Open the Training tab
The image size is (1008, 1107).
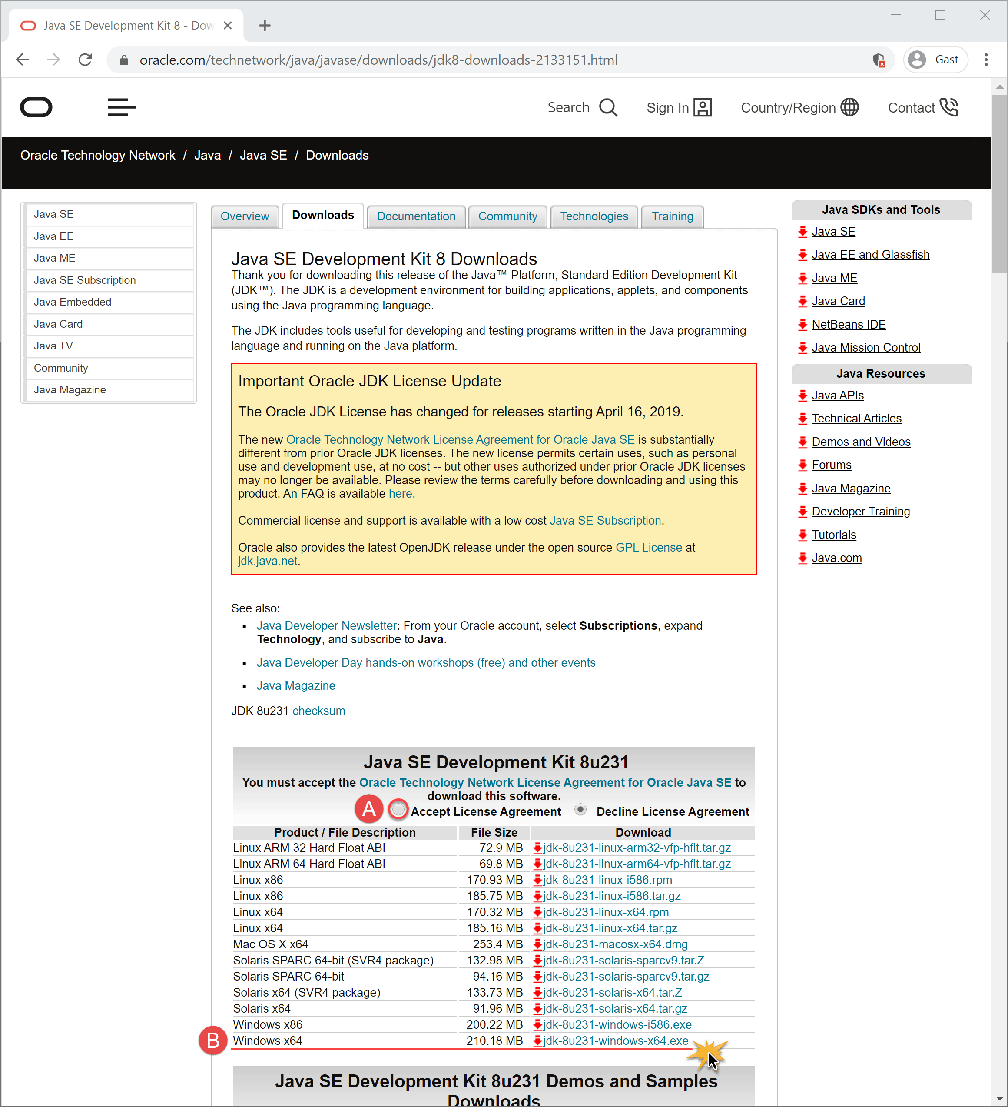click(x=673, y=216)
